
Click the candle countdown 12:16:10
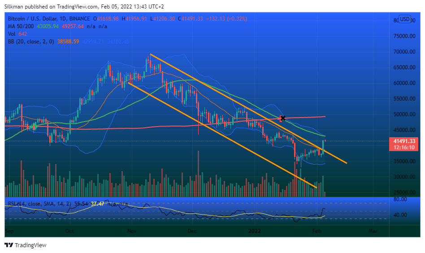click(404, 148)
